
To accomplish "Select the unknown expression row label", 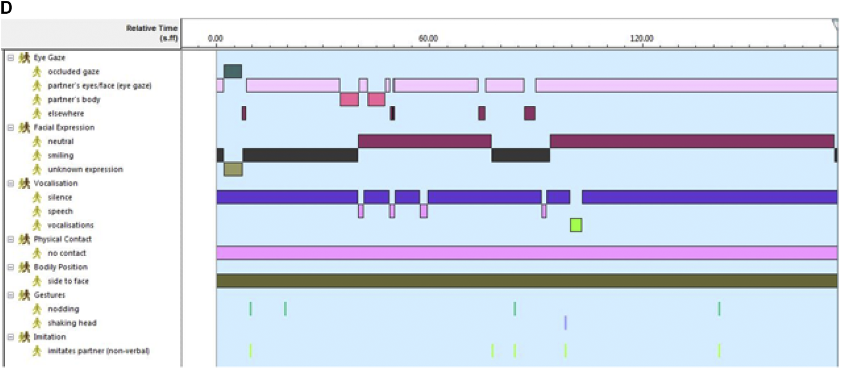I will click(x=85, y=169).
